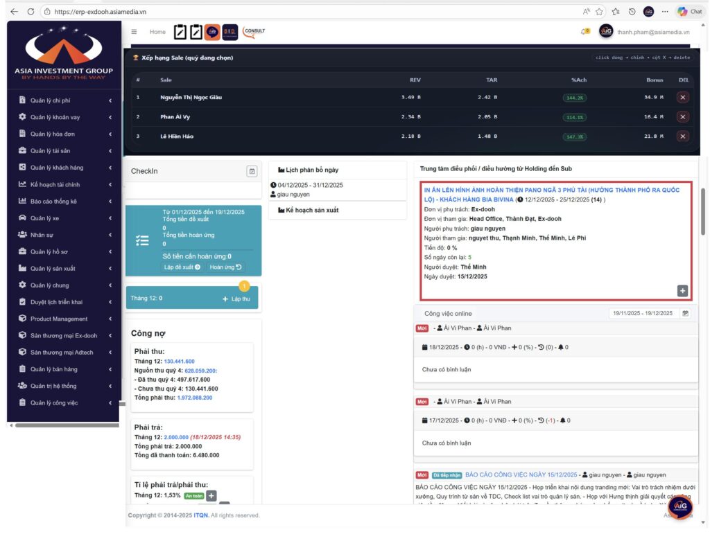Go to Home in the top navigation
The width and height of the screenshot is (710, 550).
pos(157,32)
